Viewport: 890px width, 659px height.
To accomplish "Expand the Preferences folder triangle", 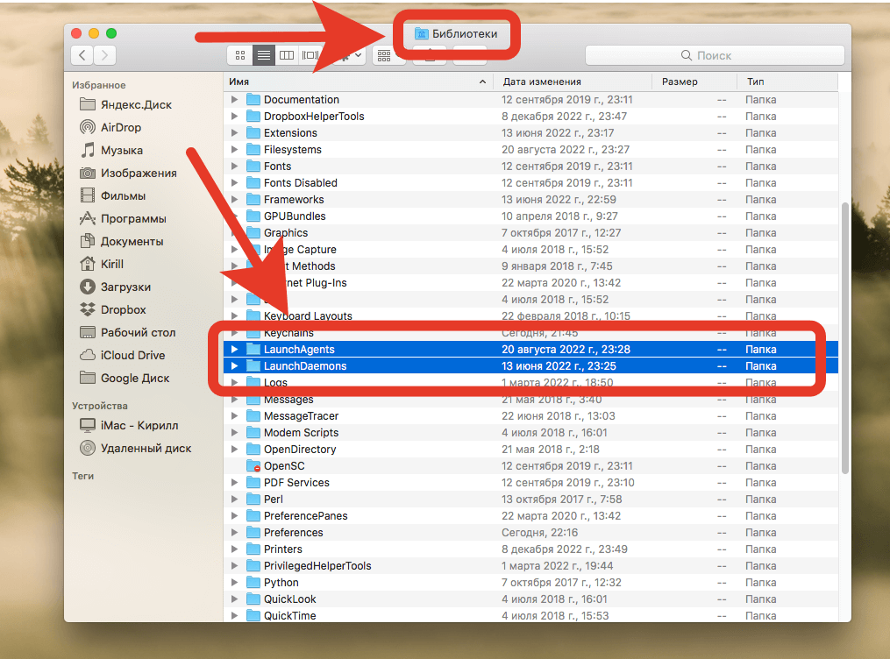I will click(234, 533).
